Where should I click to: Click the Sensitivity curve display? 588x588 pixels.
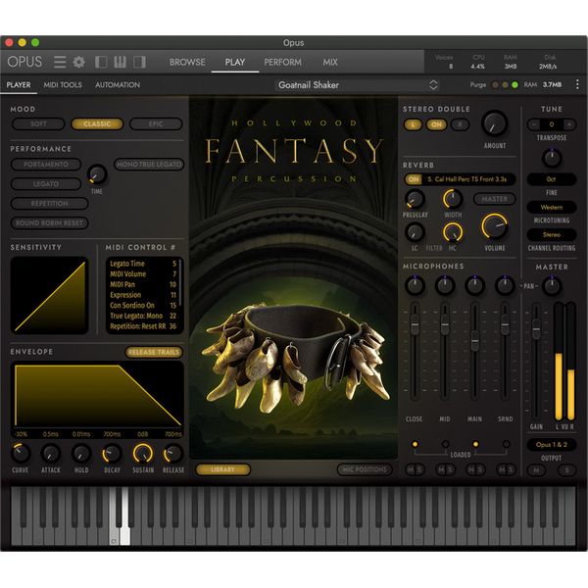50,295
